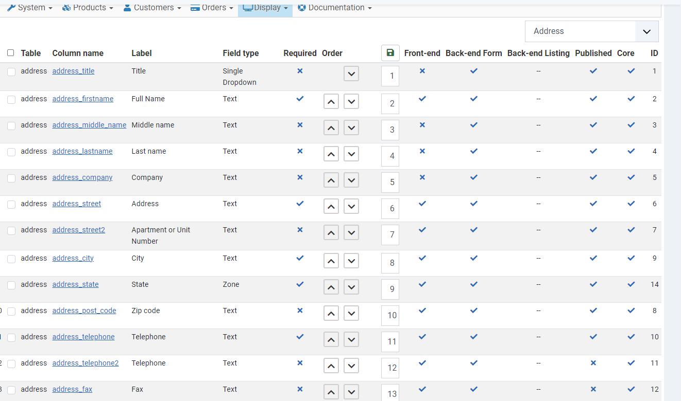The image size is (681, 401).
Task: Move address_city row down in order
Action: click(x=351, y=261)
